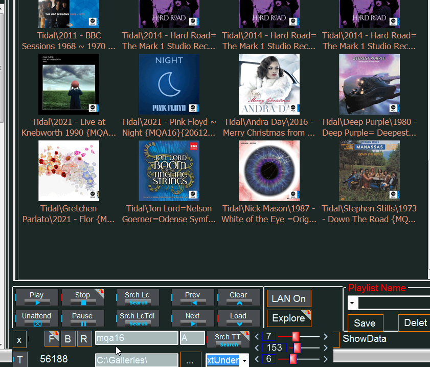Click caption 'Tidal\Gretchen Parlato\2021 - Flor'

point(69,213)
